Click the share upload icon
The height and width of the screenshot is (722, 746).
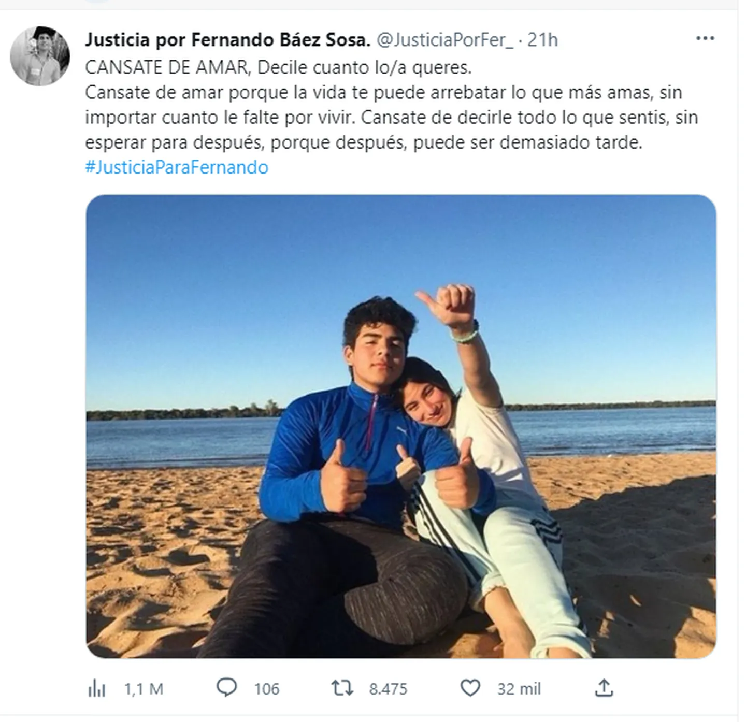point(604,688)
